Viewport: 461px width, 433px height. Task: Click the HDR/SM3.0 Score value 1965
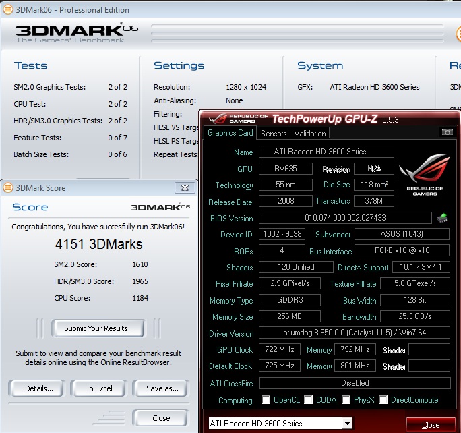pyautogui.click(x=140, y=281)
